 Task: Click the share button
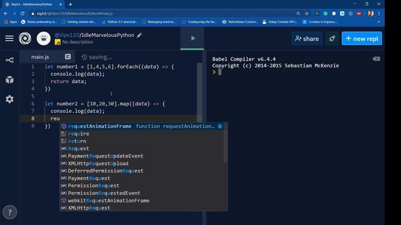[x=307, y=39]
